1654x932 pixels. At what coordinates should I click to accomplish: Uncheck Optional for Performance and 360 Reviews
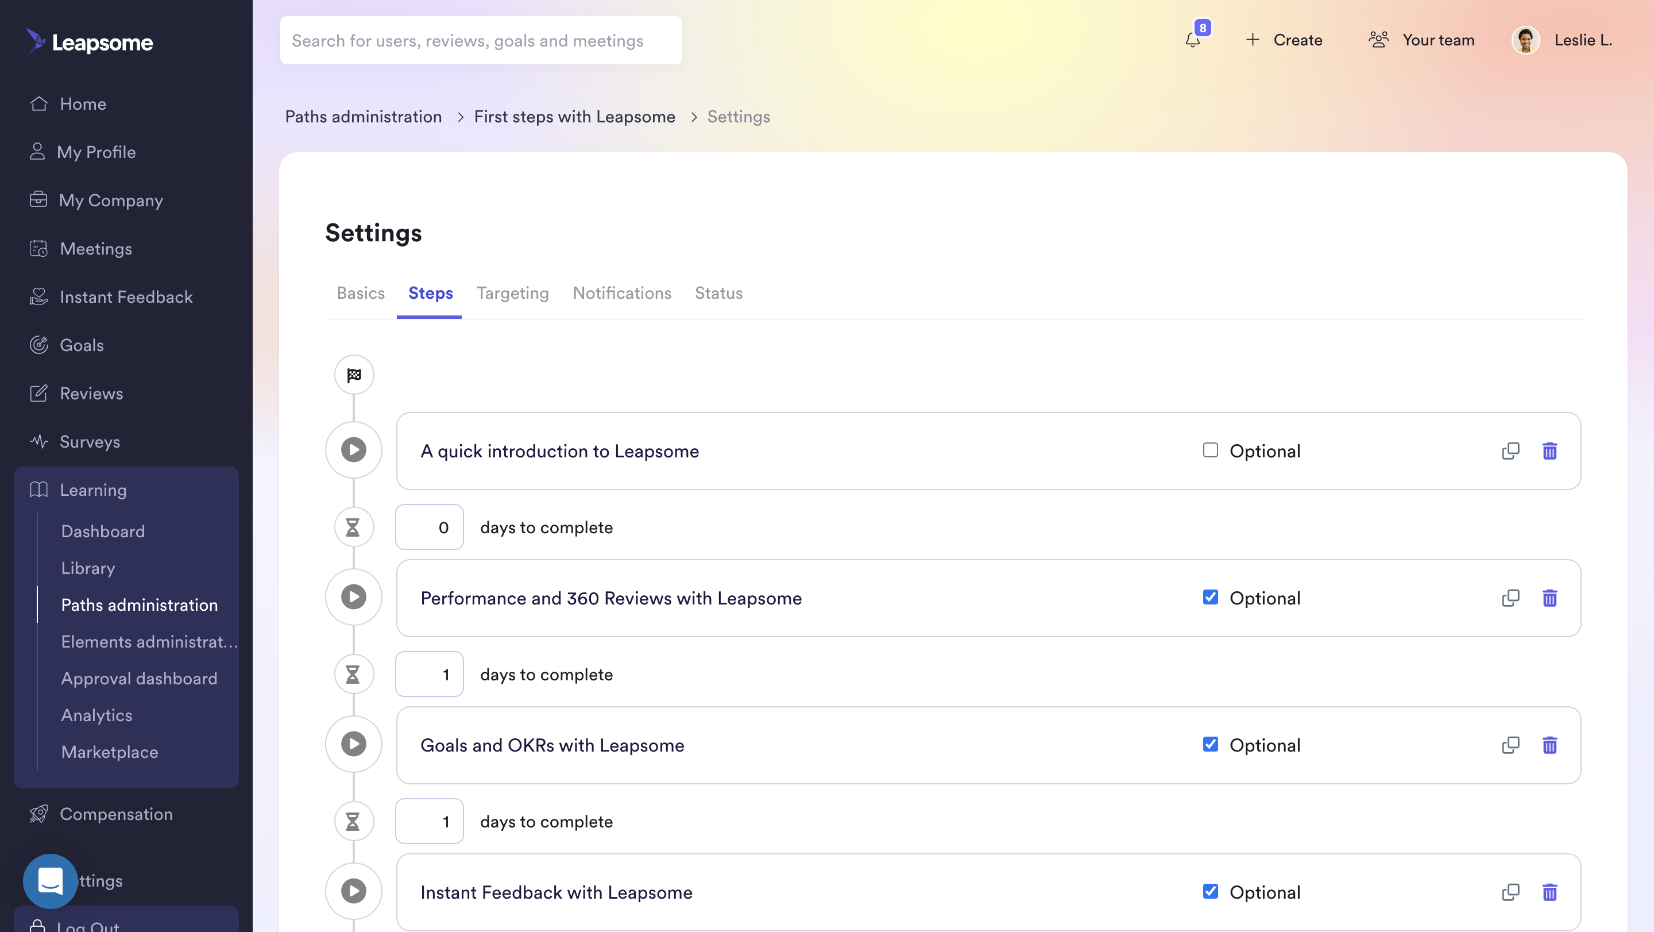pyautogui.click(x=1210, y=598)
